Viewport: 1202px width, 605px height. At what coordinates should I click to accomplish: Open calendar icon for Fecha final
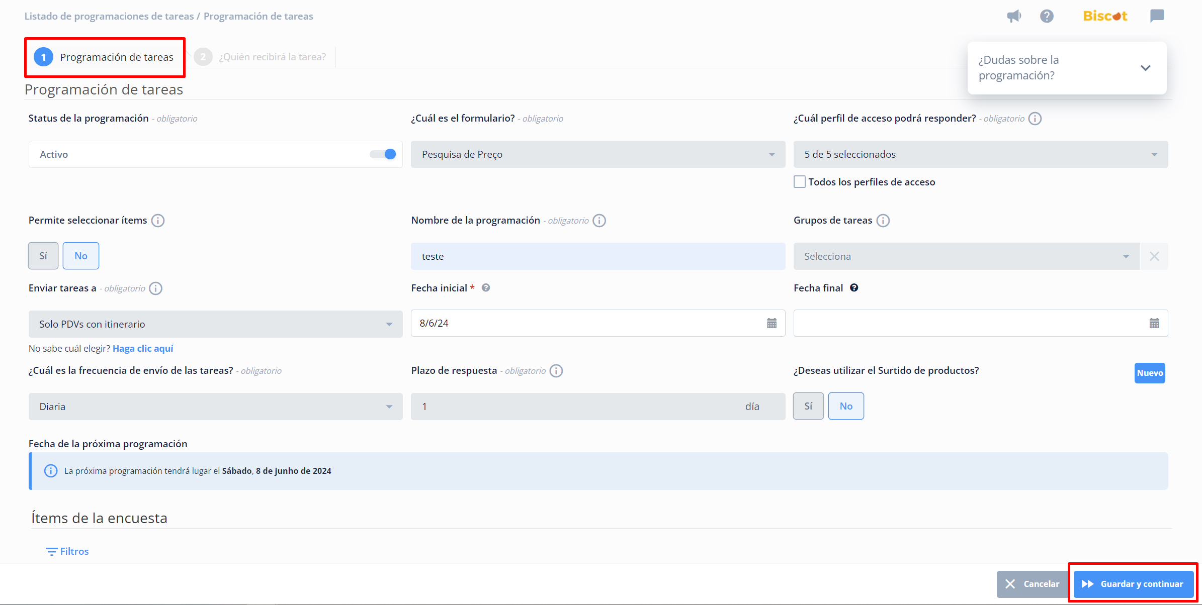(x=1154, y=323)
